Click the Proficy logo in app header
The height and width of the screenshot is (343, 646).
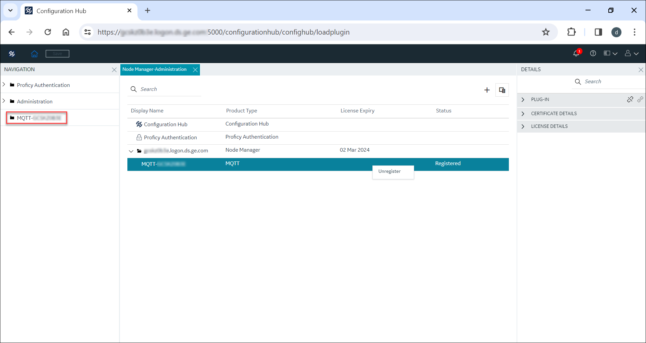(12, 54)
